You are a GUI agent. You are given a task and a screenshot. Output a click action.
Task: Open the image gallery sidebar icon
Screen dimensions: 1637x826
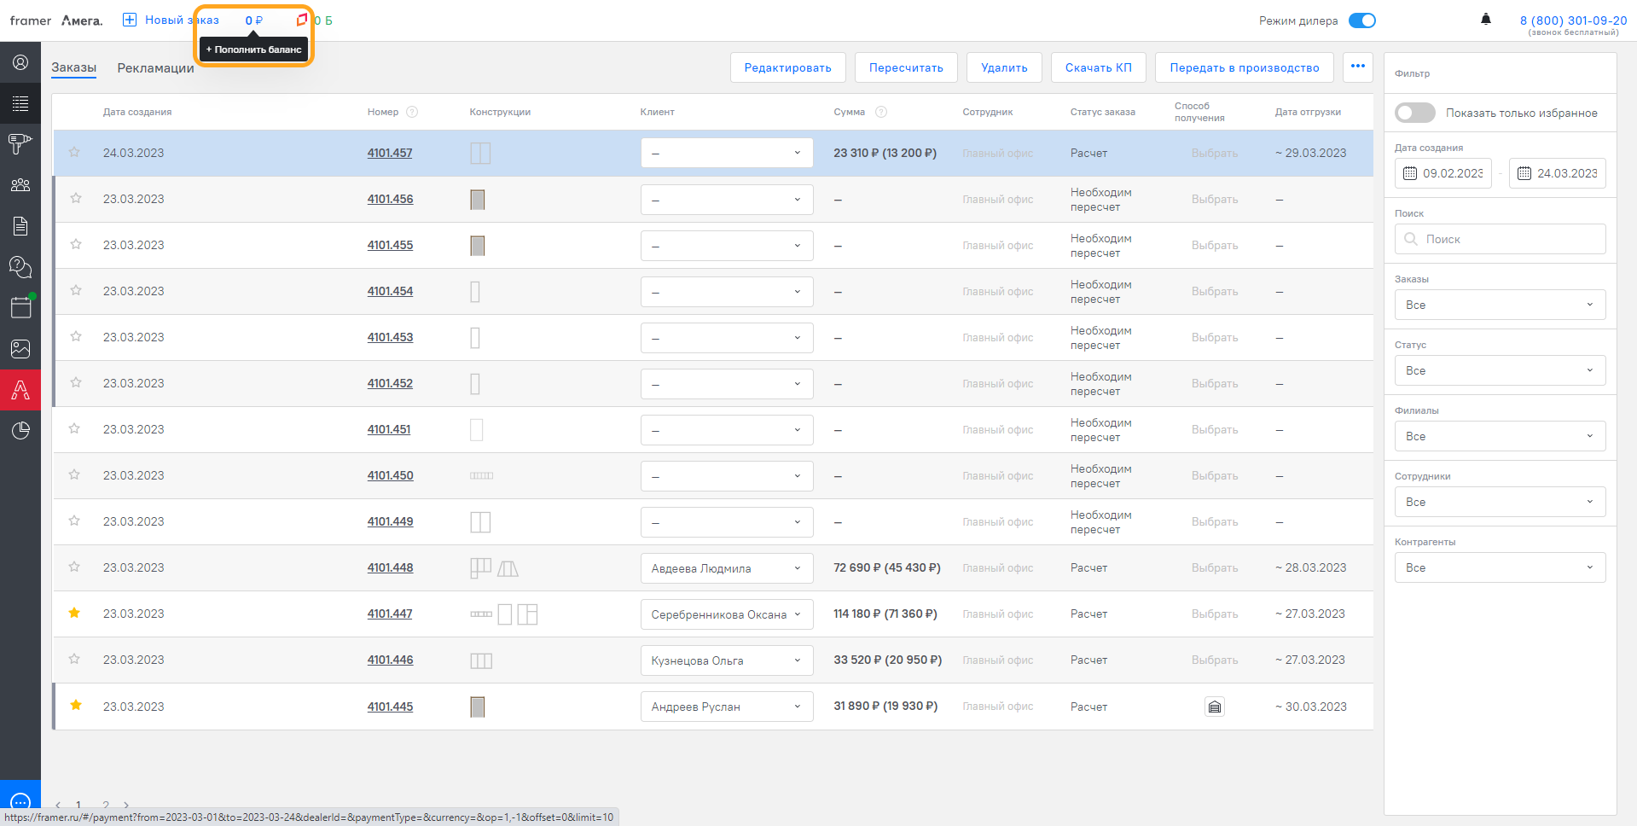[x=20, y=348]
